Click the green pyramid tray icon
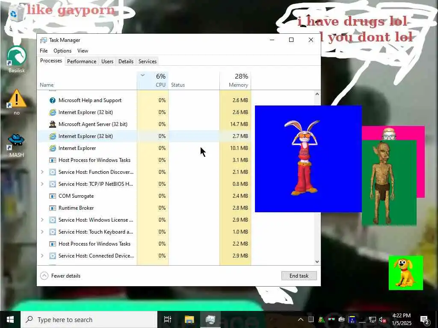This screenshot has width=438, height=328. [321, 319]
